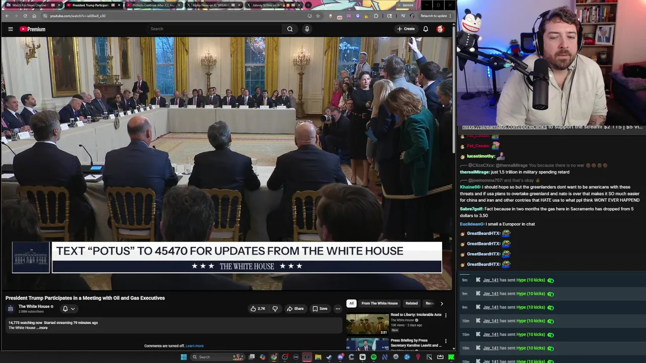This screenshot has height=363, width=646.
Task: Click the browser address bar URL
Action: (x=78, y=16)
